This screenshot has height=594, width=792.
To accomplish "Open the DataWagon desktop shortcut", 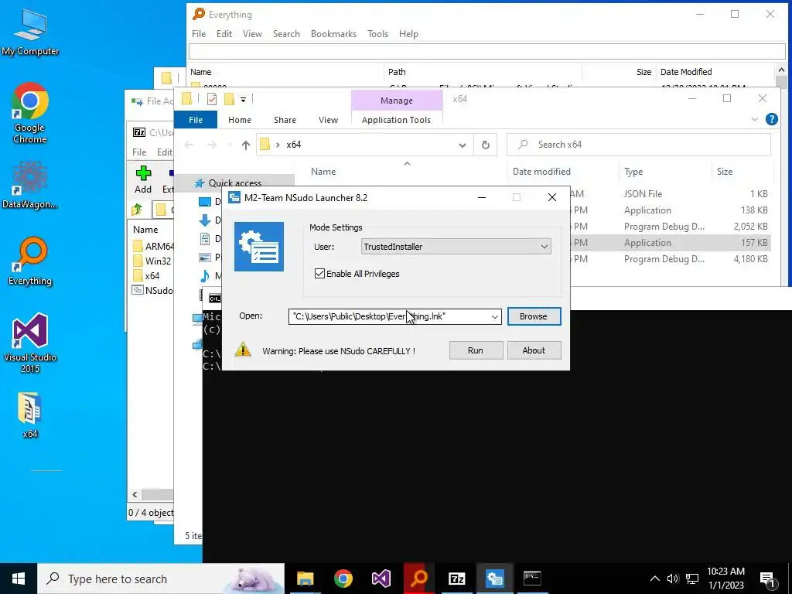I will pyautogui.click(x=30, y=185).
